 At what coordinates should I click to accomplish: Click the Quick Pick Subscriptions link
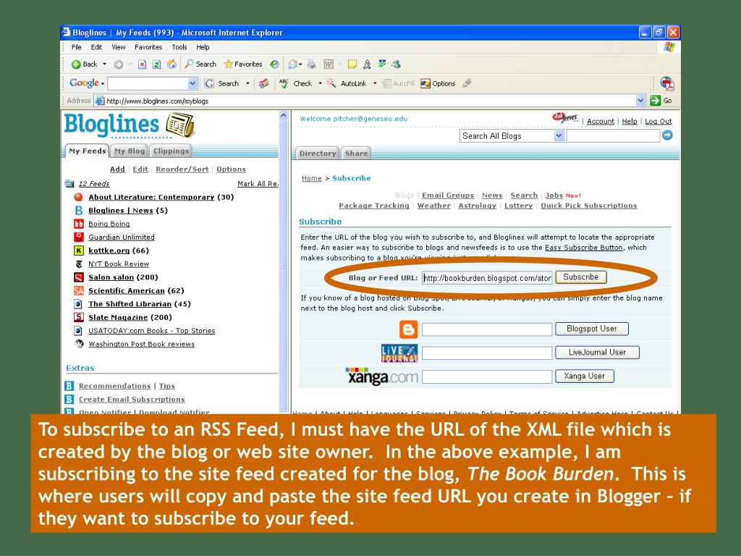pos(589,206)
